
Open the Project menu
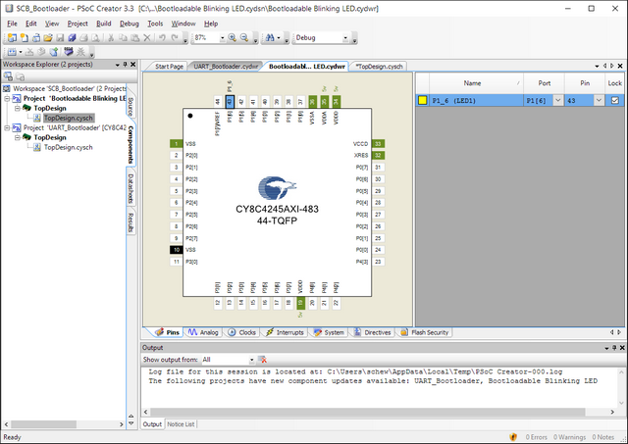(78, 24)
